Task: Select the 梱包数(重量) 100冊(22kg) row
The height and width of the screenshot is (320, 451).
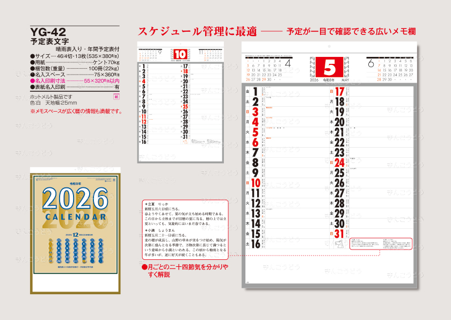Action: 75,68
